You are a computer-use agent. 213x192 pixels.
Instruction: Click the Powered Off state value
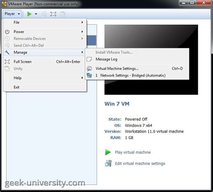(136, 119)
